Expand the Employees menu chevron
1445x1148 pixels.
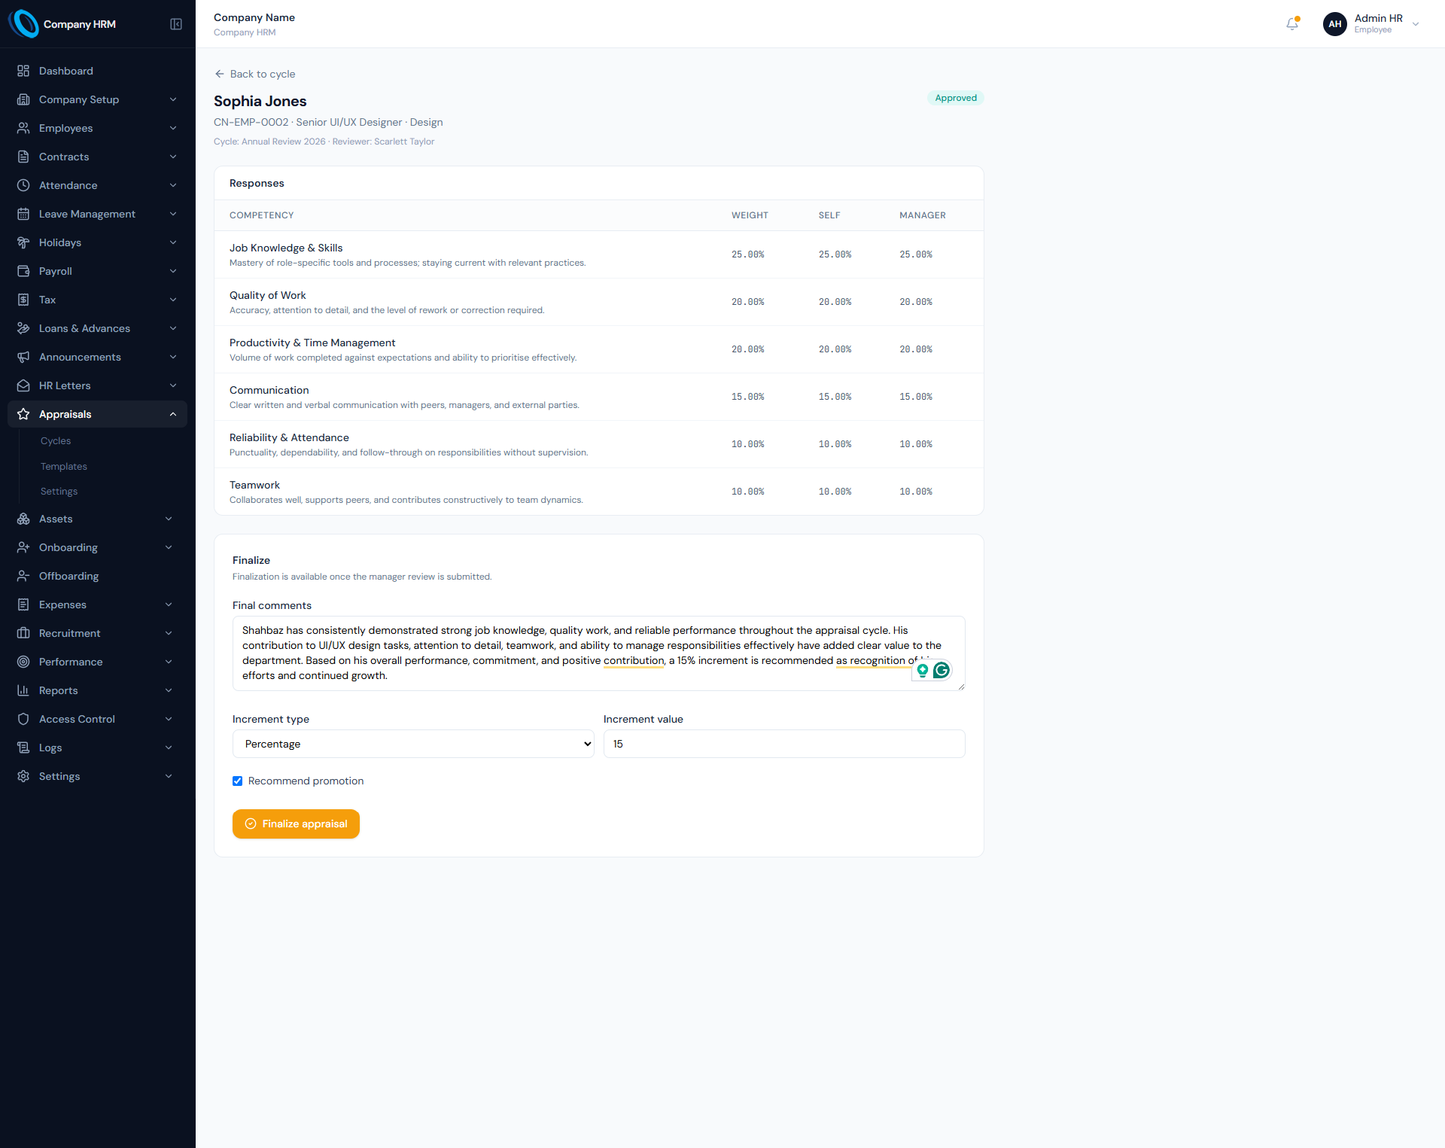pos(173,128)
